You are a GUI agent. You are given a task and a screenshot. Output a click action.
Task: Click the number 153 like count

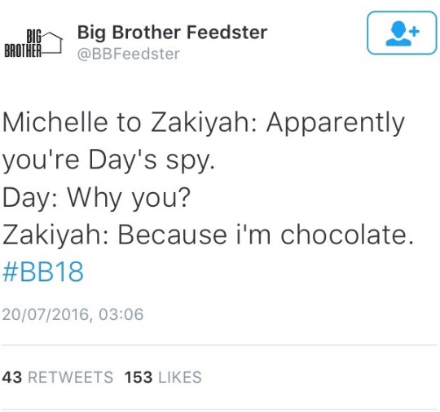139,377
